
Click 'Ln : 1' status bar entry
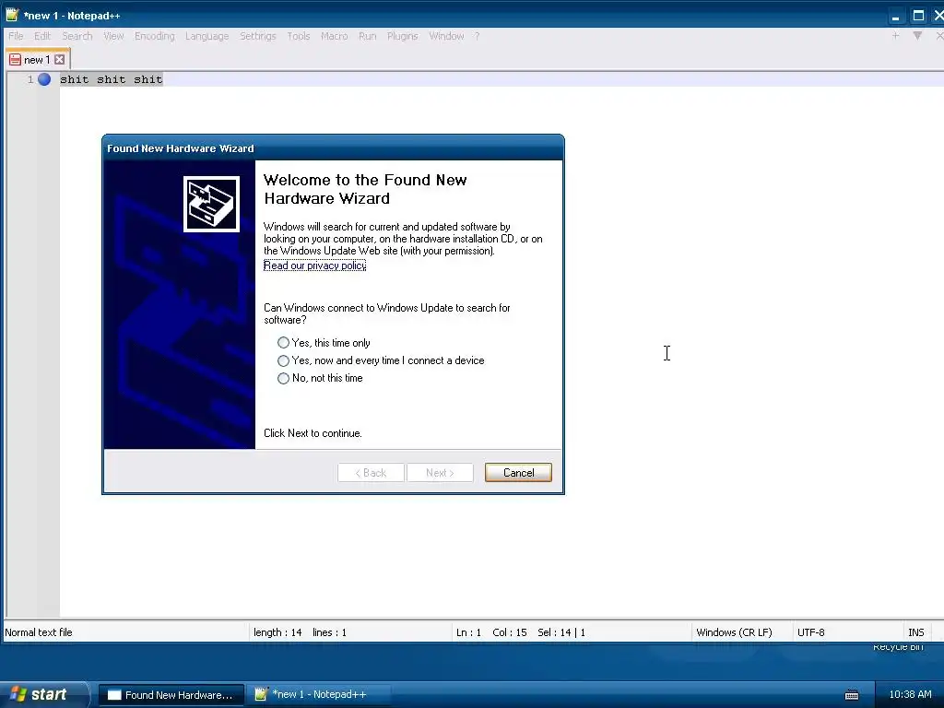pyautogui.click(x=468, y=632)
